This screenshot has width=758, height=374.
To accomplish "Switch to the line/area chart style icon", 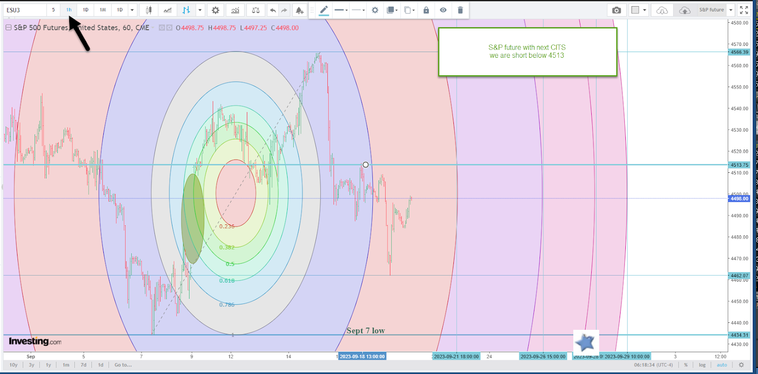I will (x=168, y=10).
